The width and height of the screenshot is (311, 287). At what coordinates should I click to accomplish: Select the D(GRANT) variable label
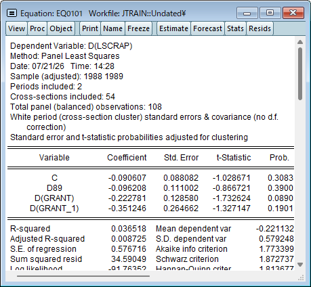coord(54,198)
